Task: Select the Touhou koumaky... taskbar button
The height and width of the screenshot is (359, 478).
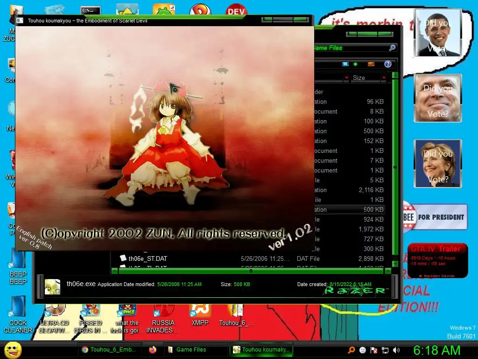Action: [x=261, y=350]
